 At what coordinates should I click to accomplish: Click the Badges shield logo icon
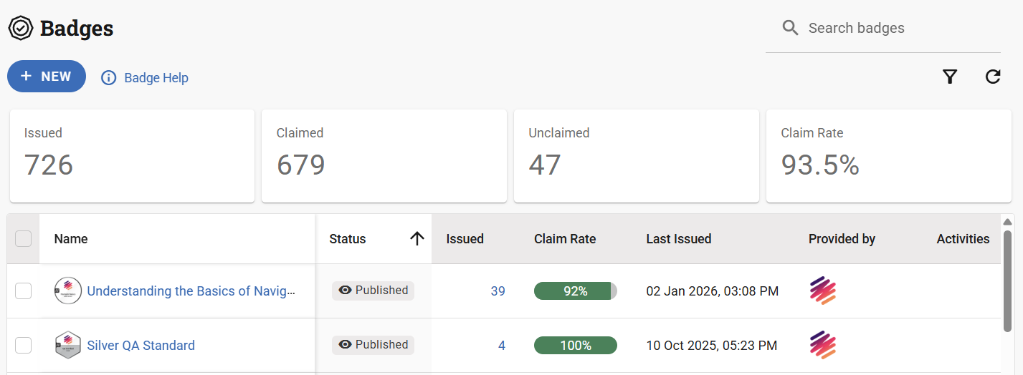[21, 29]
